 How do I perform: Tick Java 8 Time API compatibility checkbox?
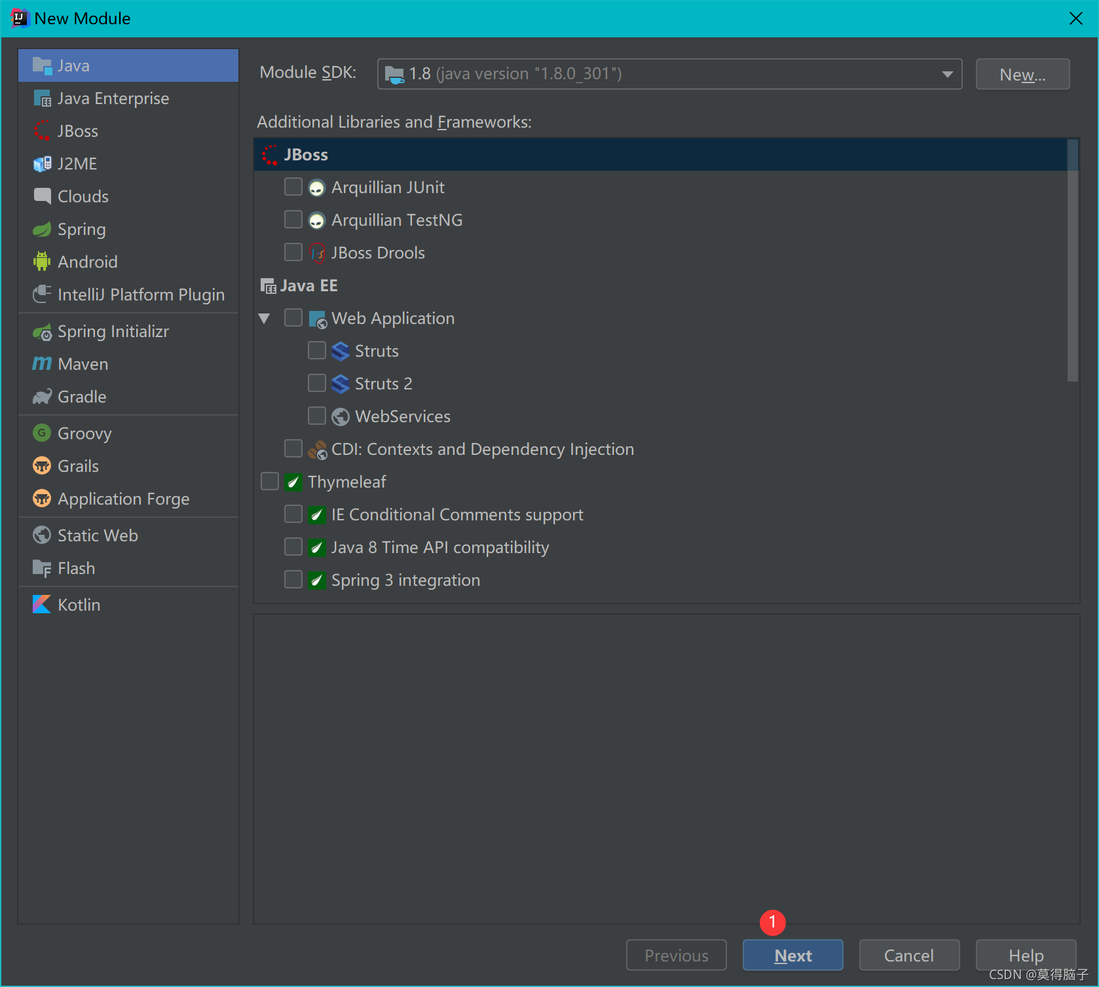293,547
